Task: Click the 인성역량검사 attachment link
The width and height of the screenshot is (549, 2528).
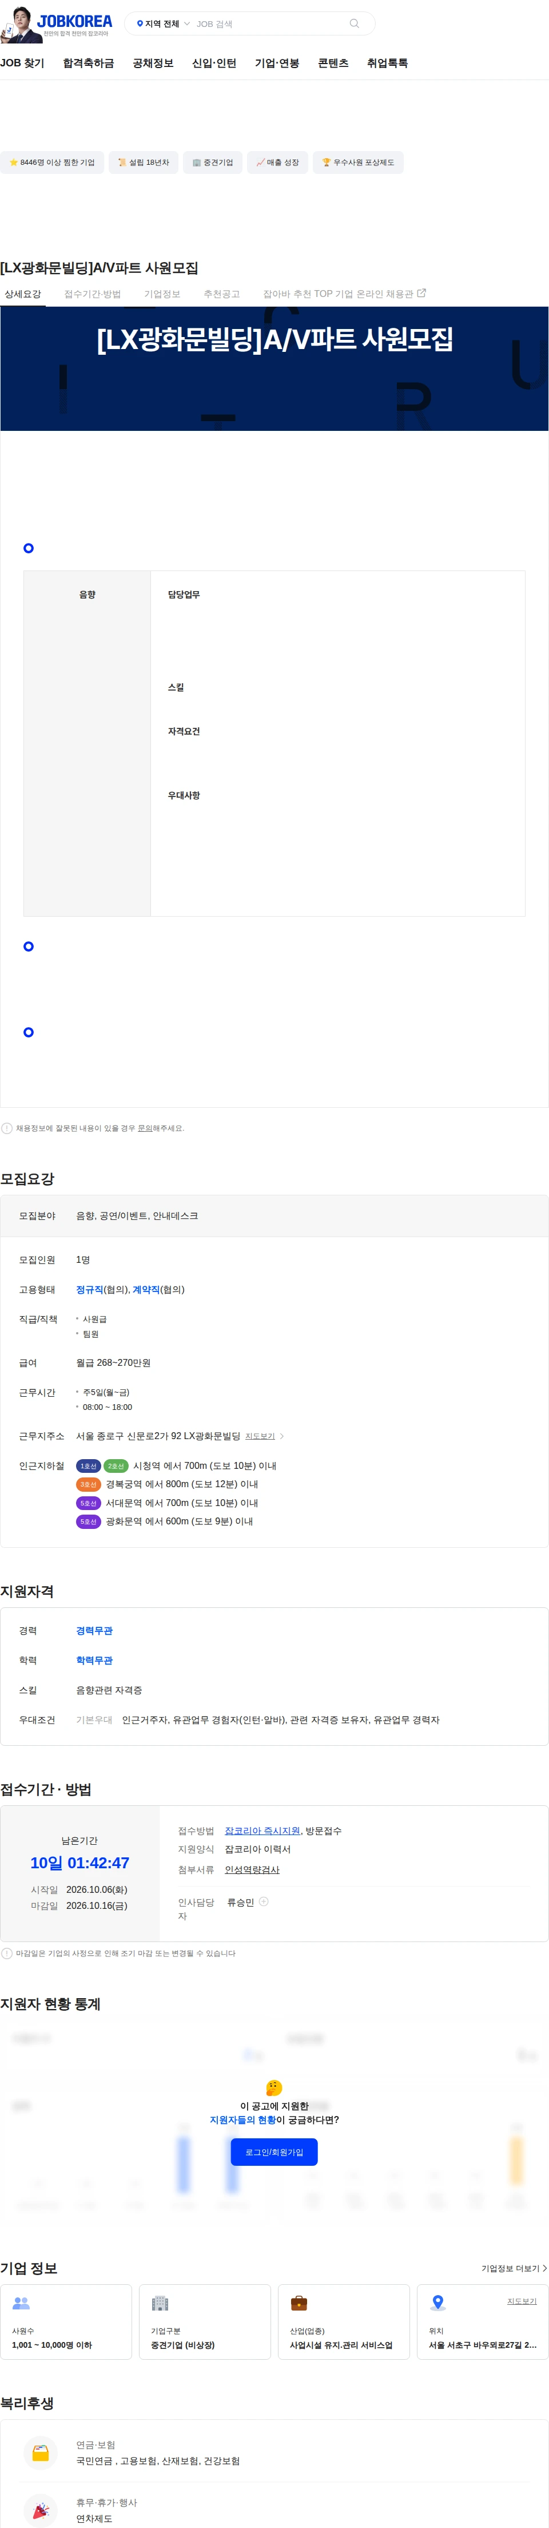Action: (x=252, y=1871)
